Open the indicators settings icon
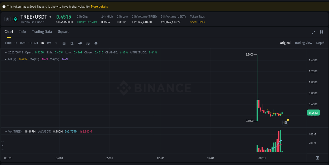The height and width of the screenshot is (165, 329). (88, 43)
